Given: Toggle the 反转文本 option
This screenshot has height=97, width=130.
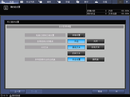Looking at the screenshot, I should click(76, 53).
